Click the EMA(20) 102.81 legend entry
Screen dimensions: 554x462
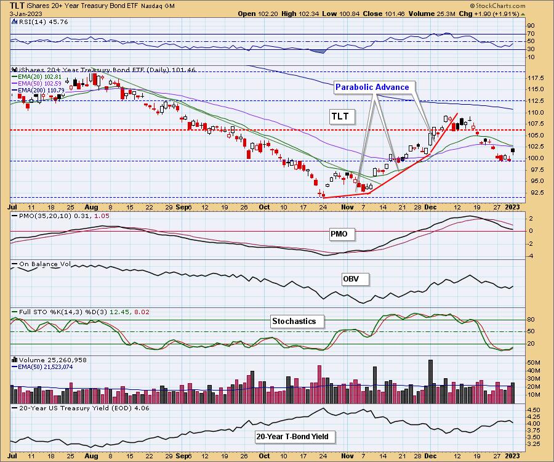(37, 77)
